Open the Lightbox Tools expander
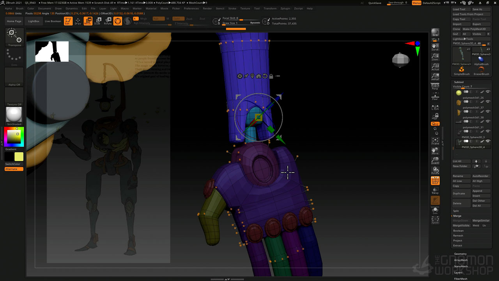The width and height of the screenshot is (499, 281). click(x=463, y=39)
